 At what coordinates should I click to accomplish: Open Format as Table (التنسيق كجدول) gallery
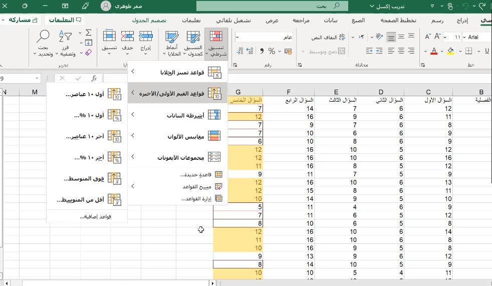pyautogui.click(x=193, y=44)
